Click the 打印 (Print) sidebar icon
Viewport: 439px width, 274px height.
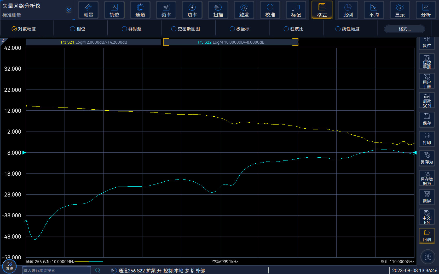pyautogui.click(x=427, y=139)
